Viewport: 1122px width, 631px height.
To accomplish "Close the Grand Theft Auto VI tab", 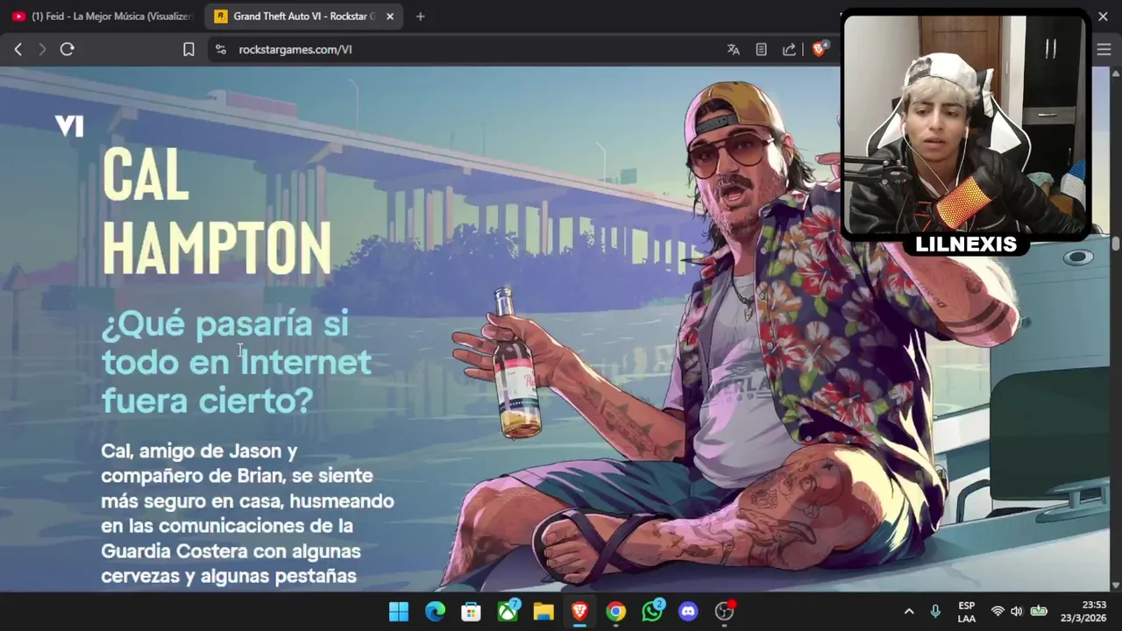I will point(390,16).
